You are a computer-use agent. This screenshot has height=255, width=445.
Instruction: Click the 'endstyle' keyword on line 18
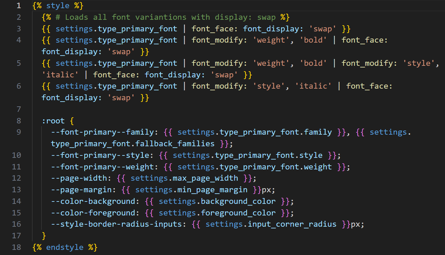pyautogui.click(x=65, y=247)
